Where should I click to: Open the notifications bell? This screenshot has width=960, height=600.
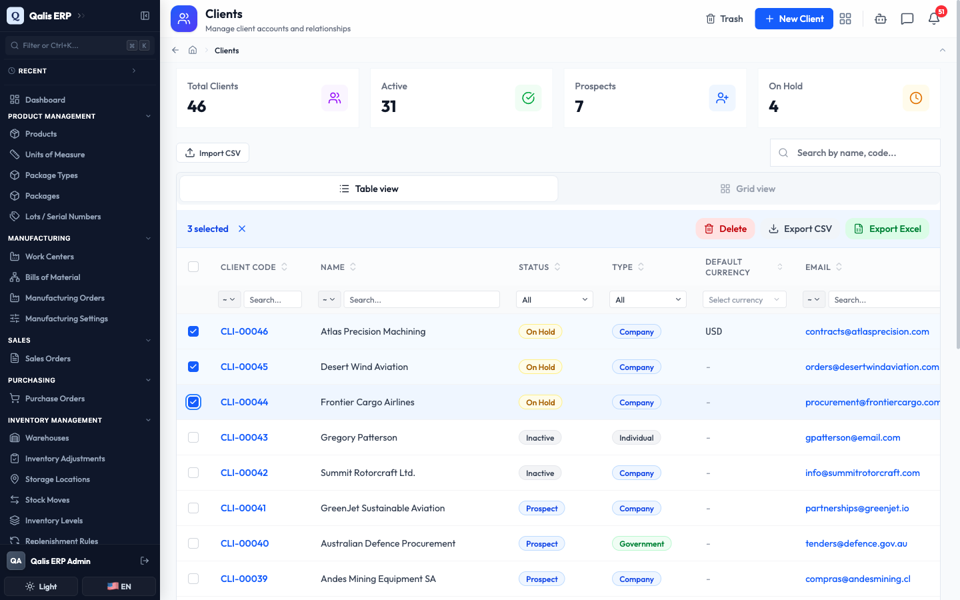click(x=934, y=19)
